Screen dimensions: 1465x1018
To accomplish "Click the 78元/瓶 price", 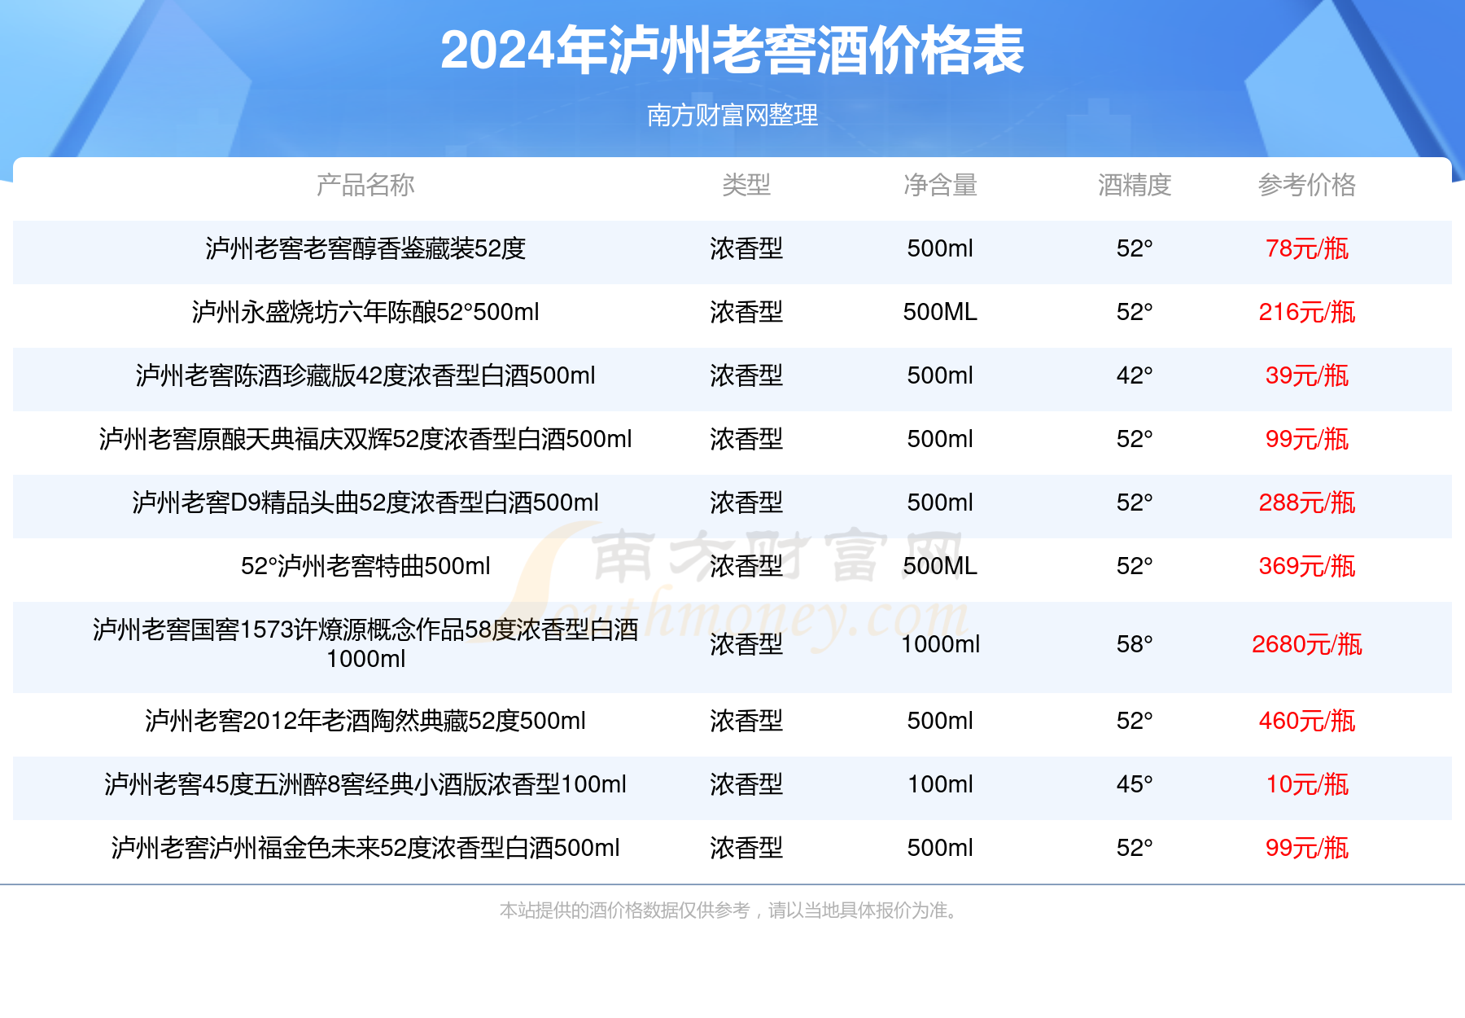I will point(1307,248).
